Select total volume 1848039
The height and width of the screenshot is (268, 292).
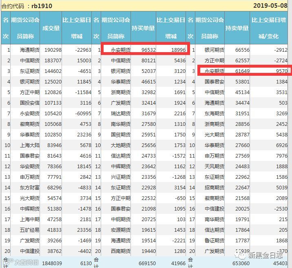click(x=52, y=264)
